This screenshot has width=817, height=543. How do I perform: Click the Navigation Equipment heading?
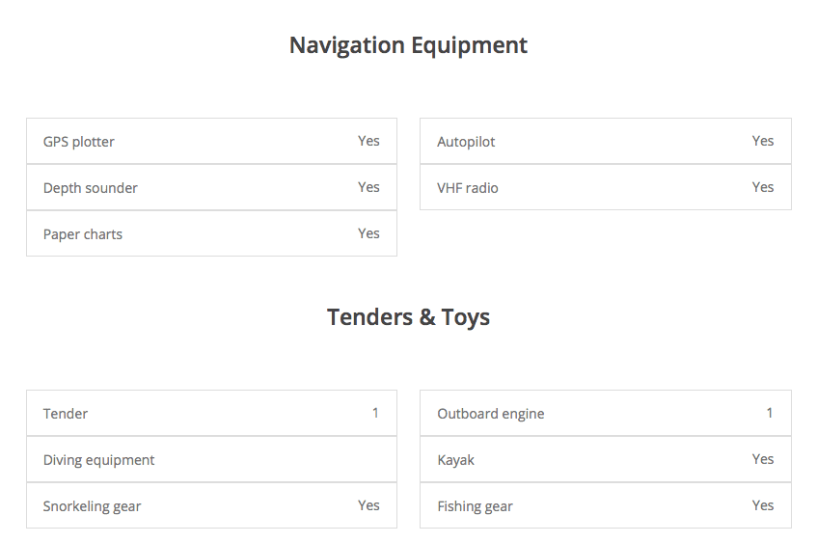(408, 45)
